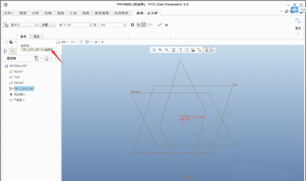The width and height of the screenshot is (306, 181).
Task: Click the model tree Show list icon
Action: tap(47, 58)
